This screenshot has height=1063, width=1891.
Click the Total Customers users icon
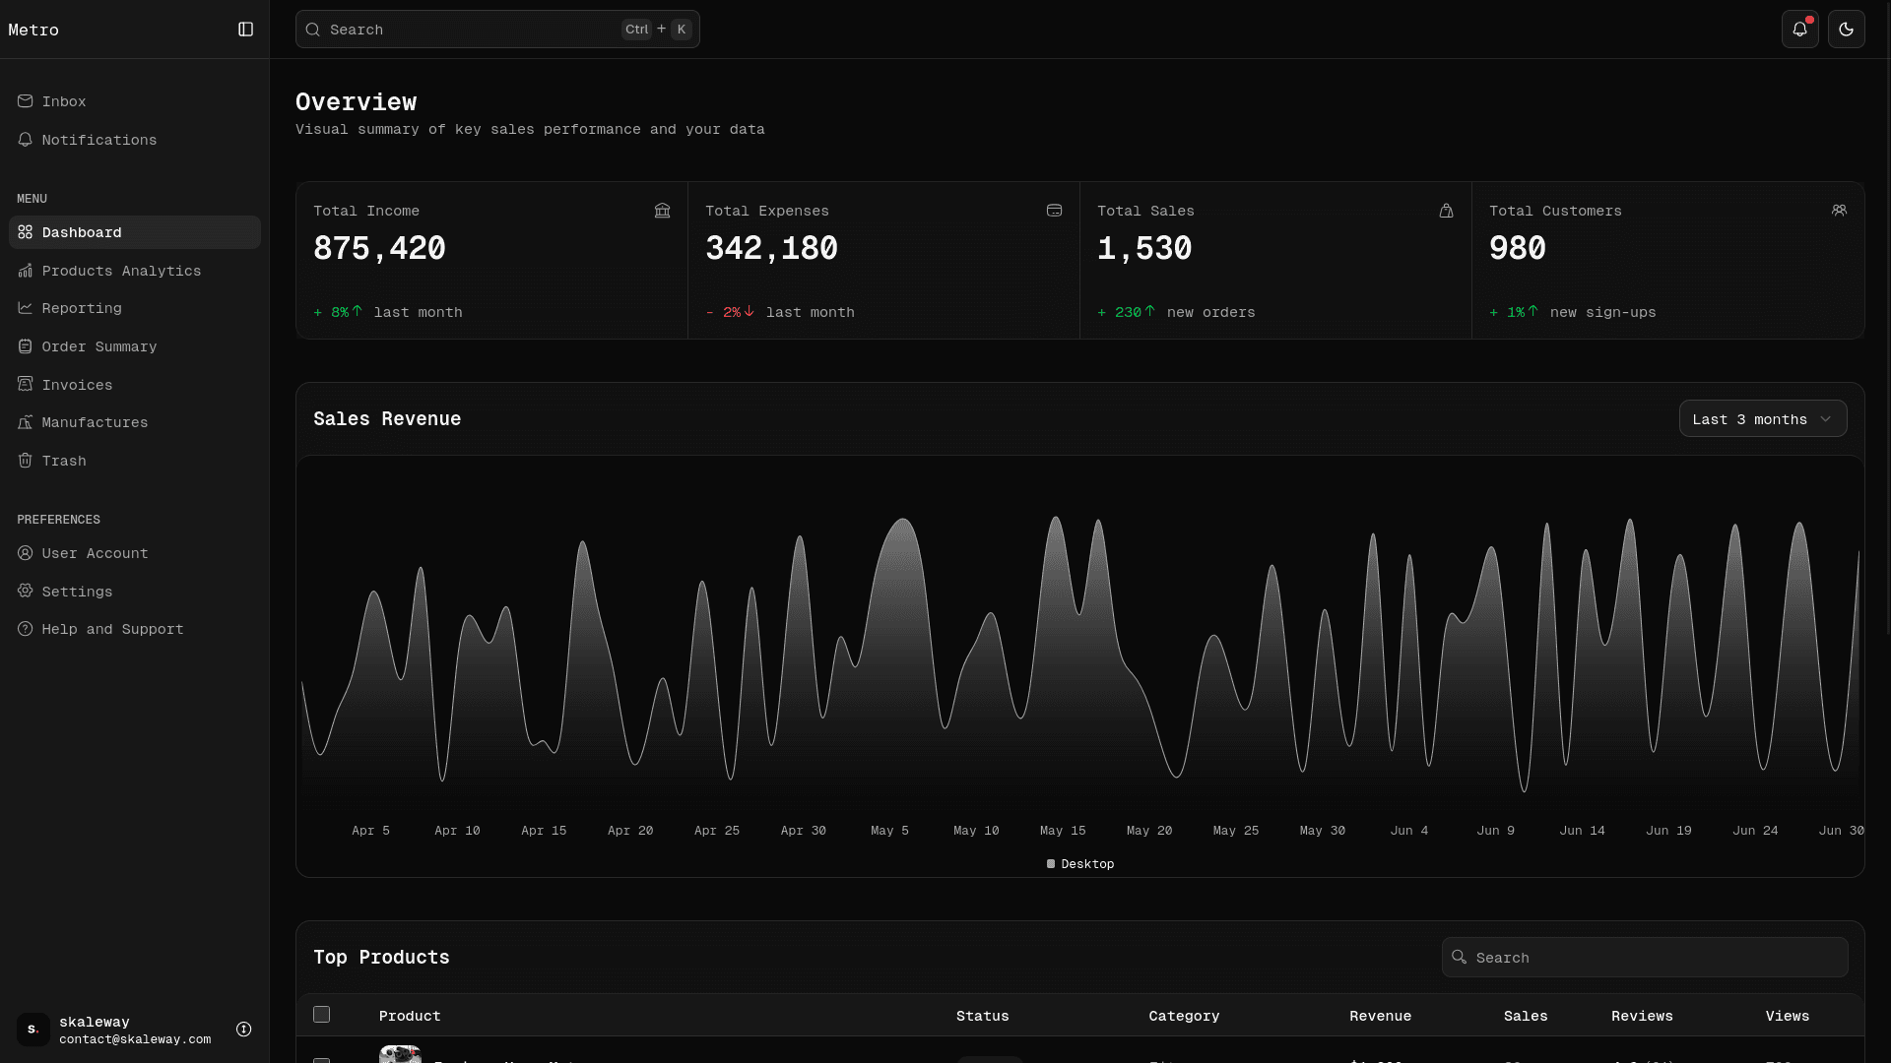(1839, 211)
